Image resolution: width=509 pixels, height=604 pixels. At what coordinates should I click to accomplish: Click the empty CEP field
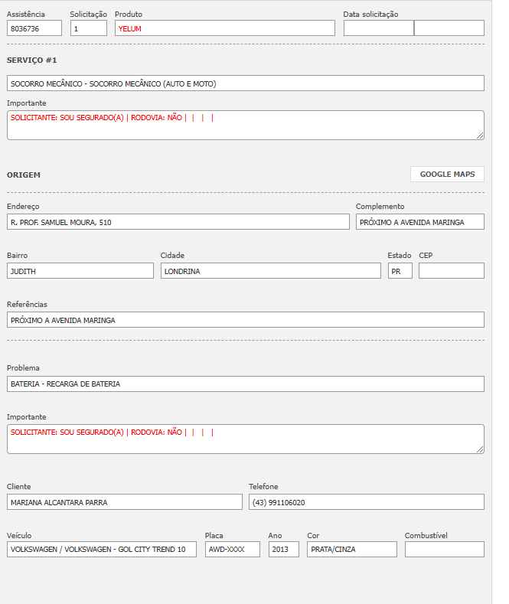(451, 271)
